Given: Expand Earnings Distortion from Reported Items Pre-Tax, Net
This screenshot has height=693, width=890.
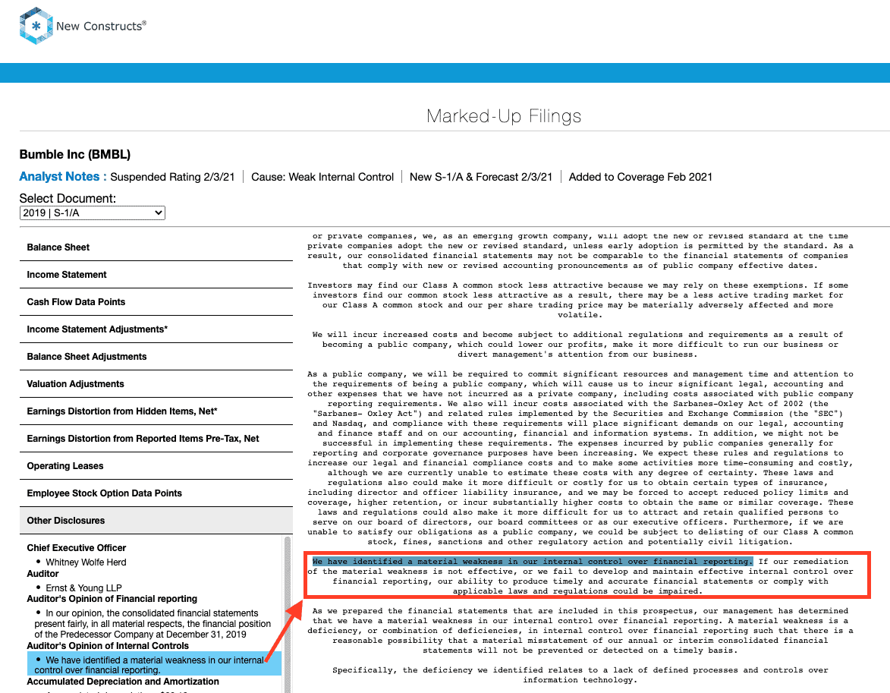Looking at the screenshot, I should (156, 439).
